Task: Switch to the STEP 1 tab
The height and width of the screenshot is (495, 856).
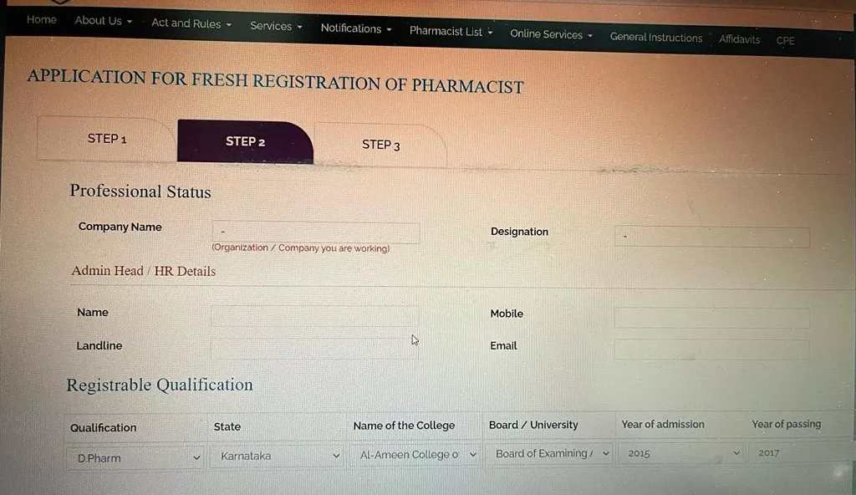Action: (106, 139)
